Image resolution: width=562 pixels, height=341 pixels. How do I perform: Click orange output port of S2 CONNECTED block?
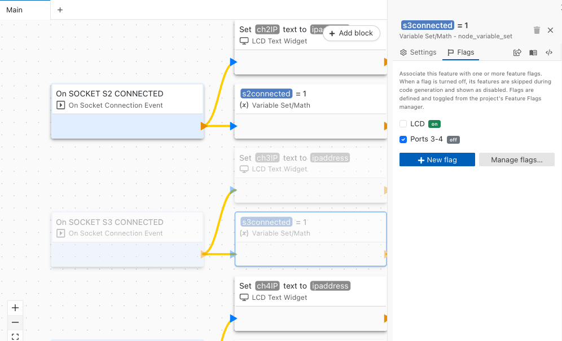(x=204, y=126)
